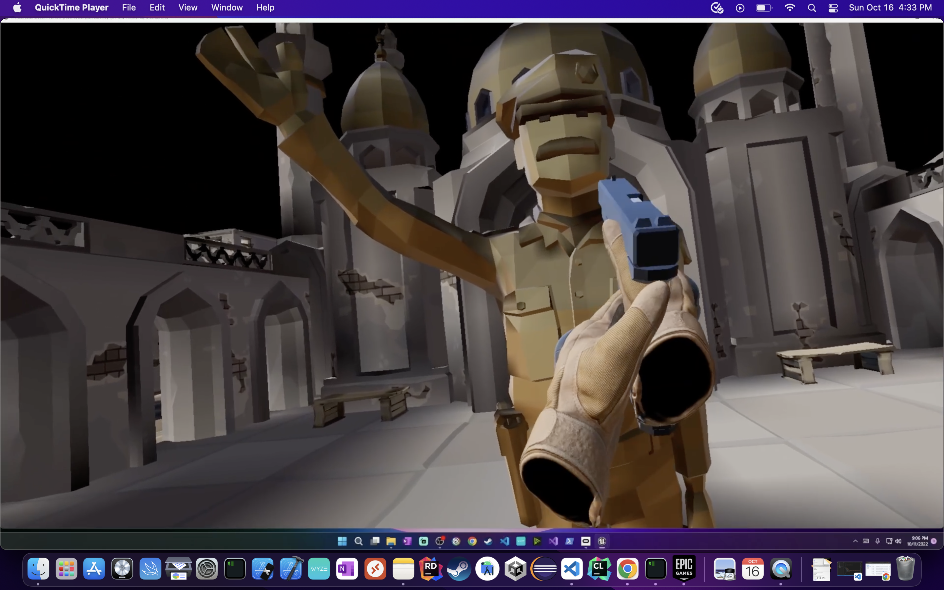944x590 pixels.
Task: Click the checkmark status icon in menu bar
Action: 717,8
